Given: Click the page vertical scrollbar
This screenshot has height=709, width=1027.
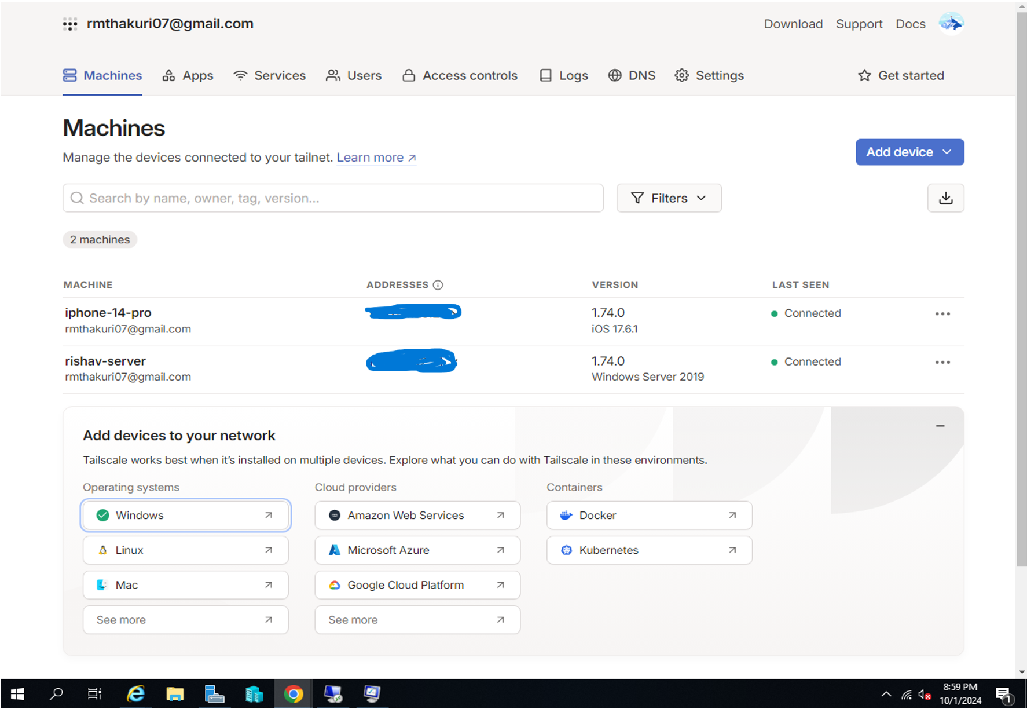Looking at the screenshot, I should 1021,290.
